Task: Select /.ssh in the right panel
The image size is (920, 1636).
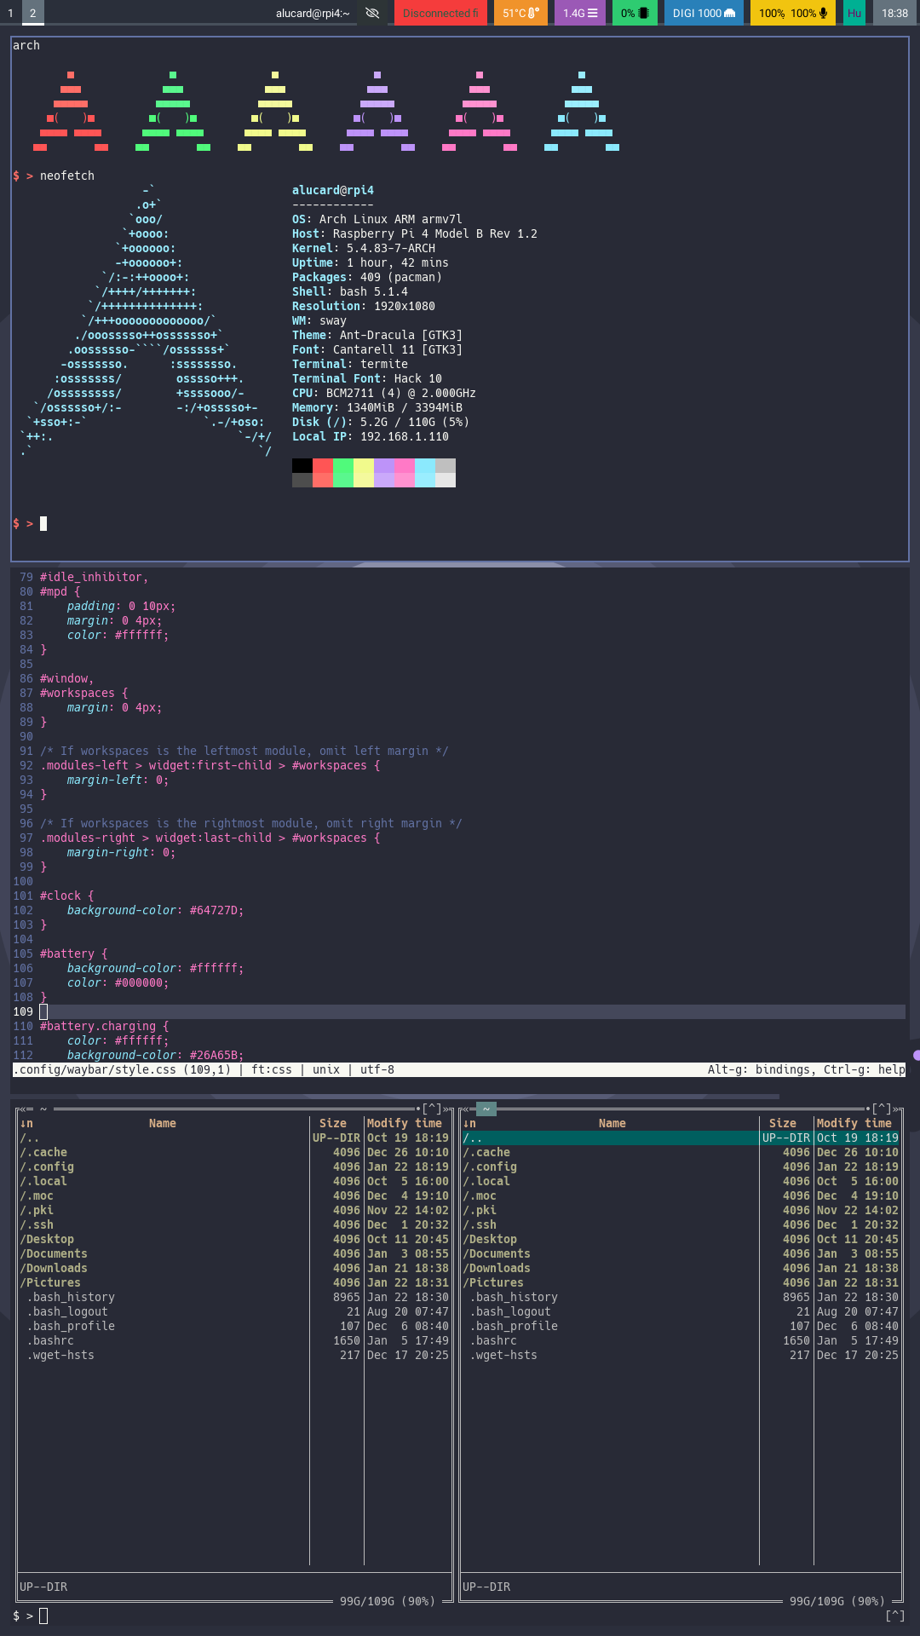Action: tap(681, 1224)
